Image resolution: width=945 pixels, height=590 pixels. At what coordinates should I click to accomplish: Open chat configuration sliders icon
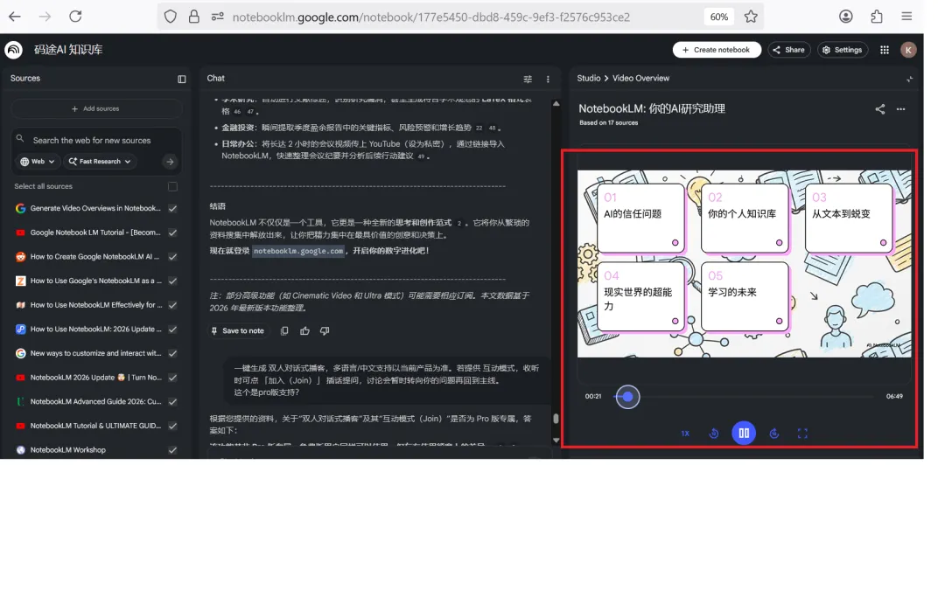tap(528, 79)
